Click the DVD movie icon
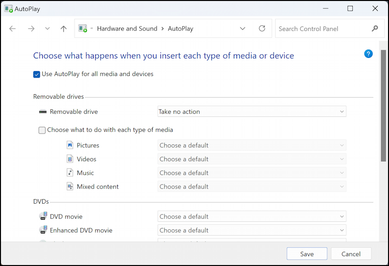The height and width of the screenshot is (266, 389). pos(43,216)
